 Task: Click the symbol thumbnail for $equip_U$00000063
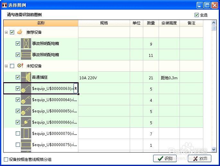(26, 88)
